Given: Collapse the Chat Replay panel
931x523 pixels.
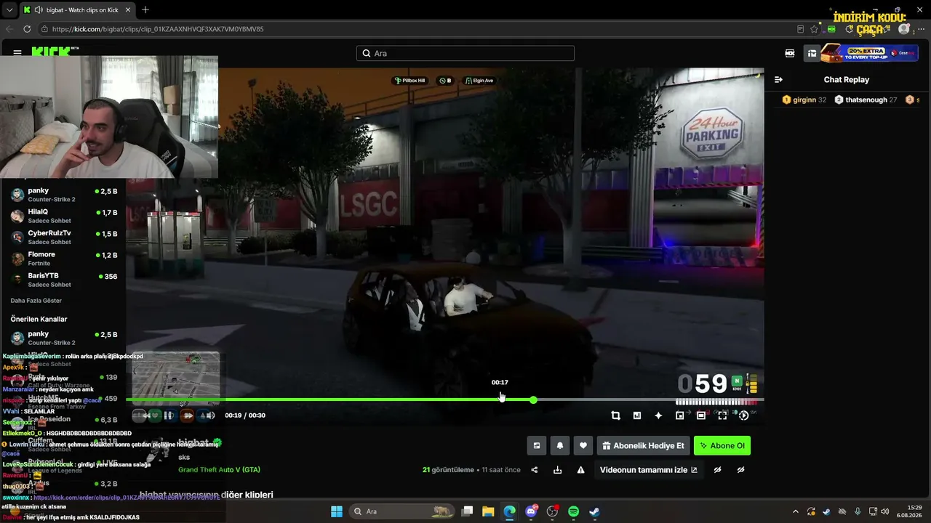Looking at the screenshot, I should [x=778, y=79].
